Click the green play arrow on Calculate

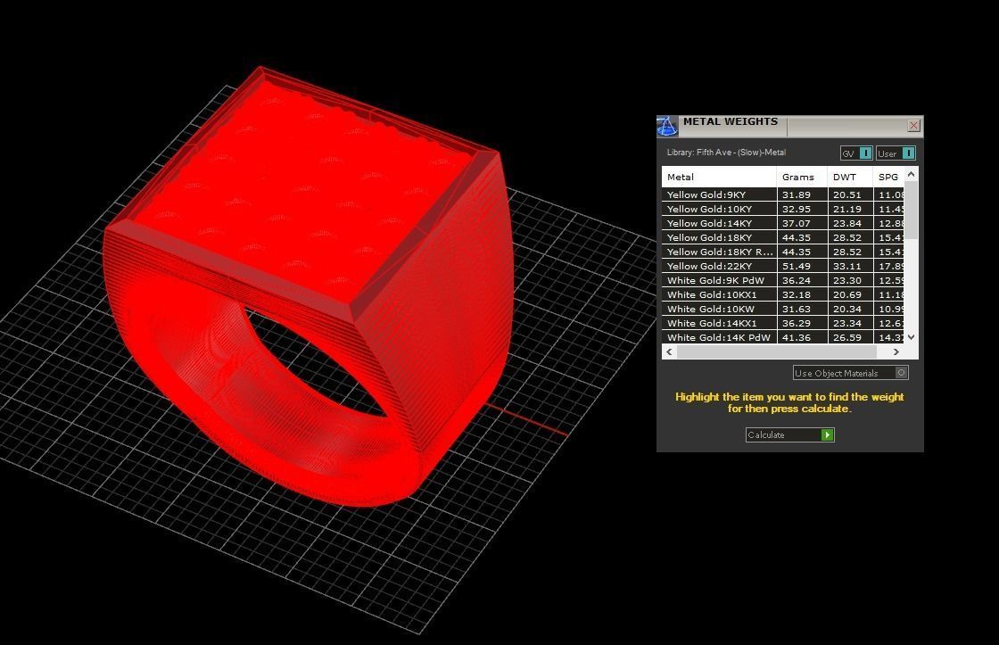point(827,434)
